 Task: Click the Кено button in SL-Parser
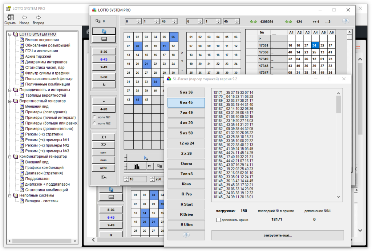coord(186,184)
